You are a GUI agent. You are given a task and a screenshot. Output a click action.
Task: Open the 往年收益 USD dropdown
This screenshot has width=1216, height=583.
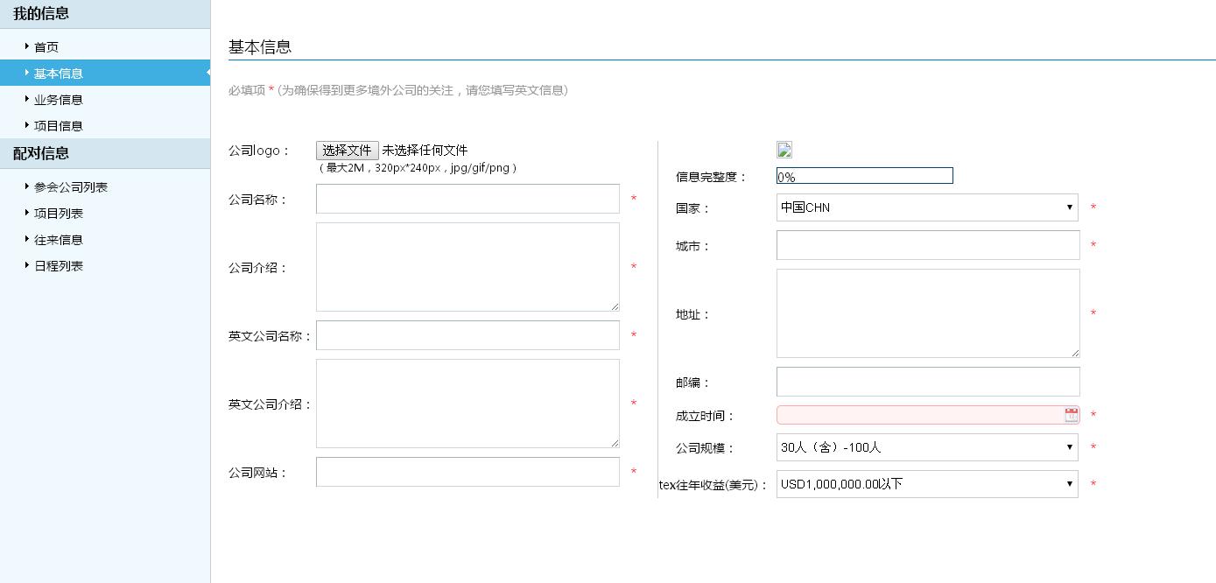tap(926, 484)
